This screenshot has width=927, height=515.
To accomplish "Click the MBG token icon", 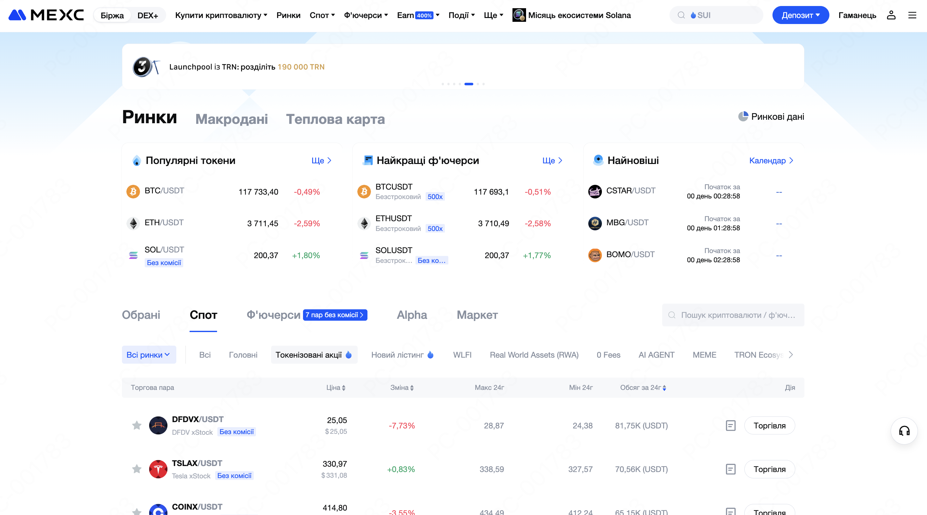I will coord(595,223).
